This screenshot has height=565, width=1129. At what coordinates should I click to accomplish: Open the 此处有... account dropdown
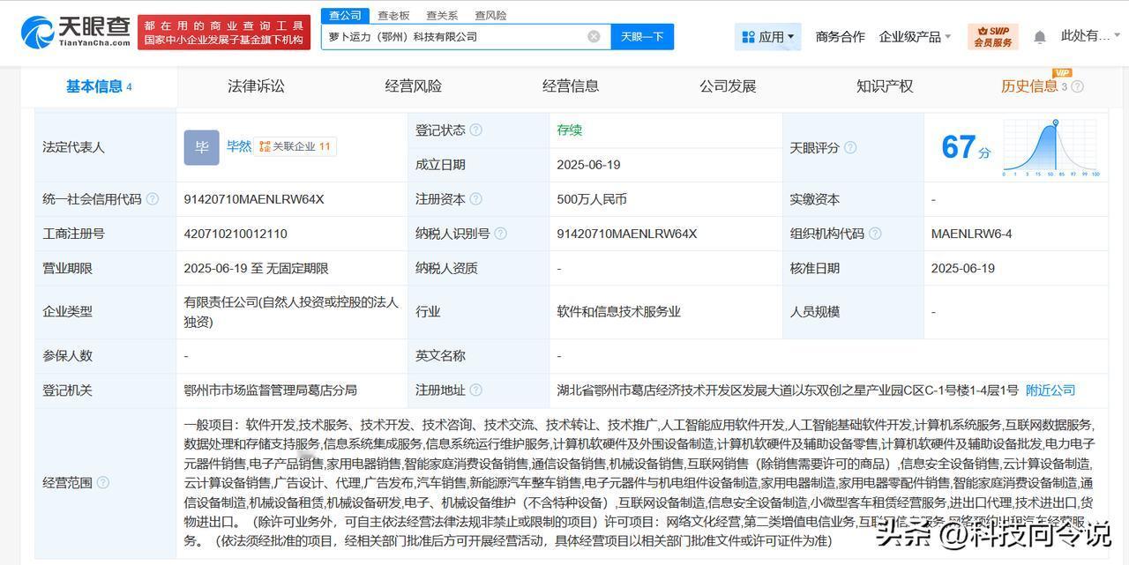pyautogui.click(x=1089, y=36)
